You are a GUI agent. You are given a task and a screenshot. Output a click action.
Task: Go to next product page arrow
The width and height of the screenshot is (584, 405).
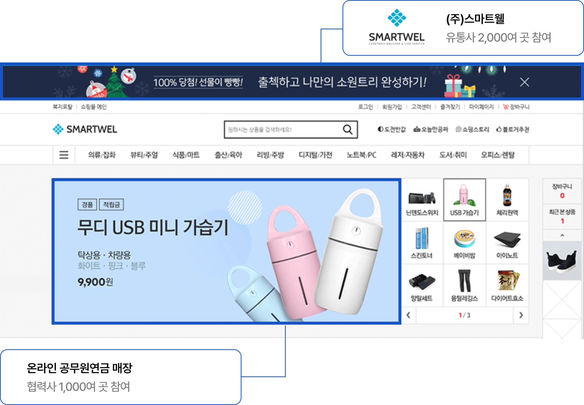[521, 315]
